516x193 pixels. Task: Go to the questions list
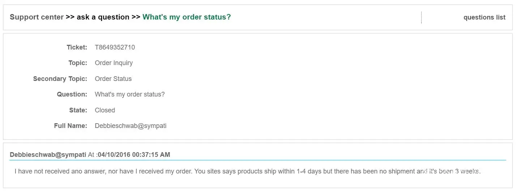[484, 17]
